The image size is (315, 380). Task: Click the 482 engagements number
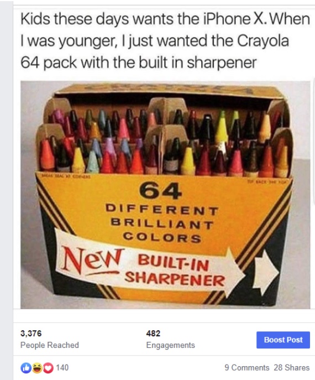coord(153,334)
